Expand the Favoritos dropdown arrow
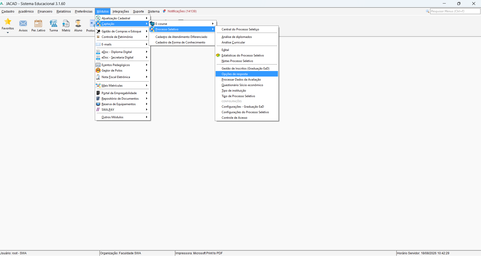This screenshot has width=481, height=256. pyautogui.click(x=8, y=33)
